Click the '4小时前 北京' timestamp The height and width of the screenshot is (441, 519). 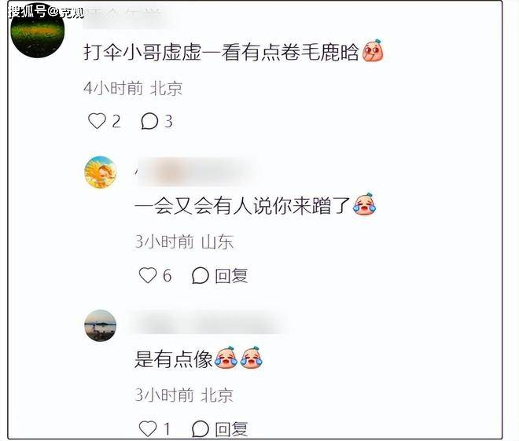[133, 88]
